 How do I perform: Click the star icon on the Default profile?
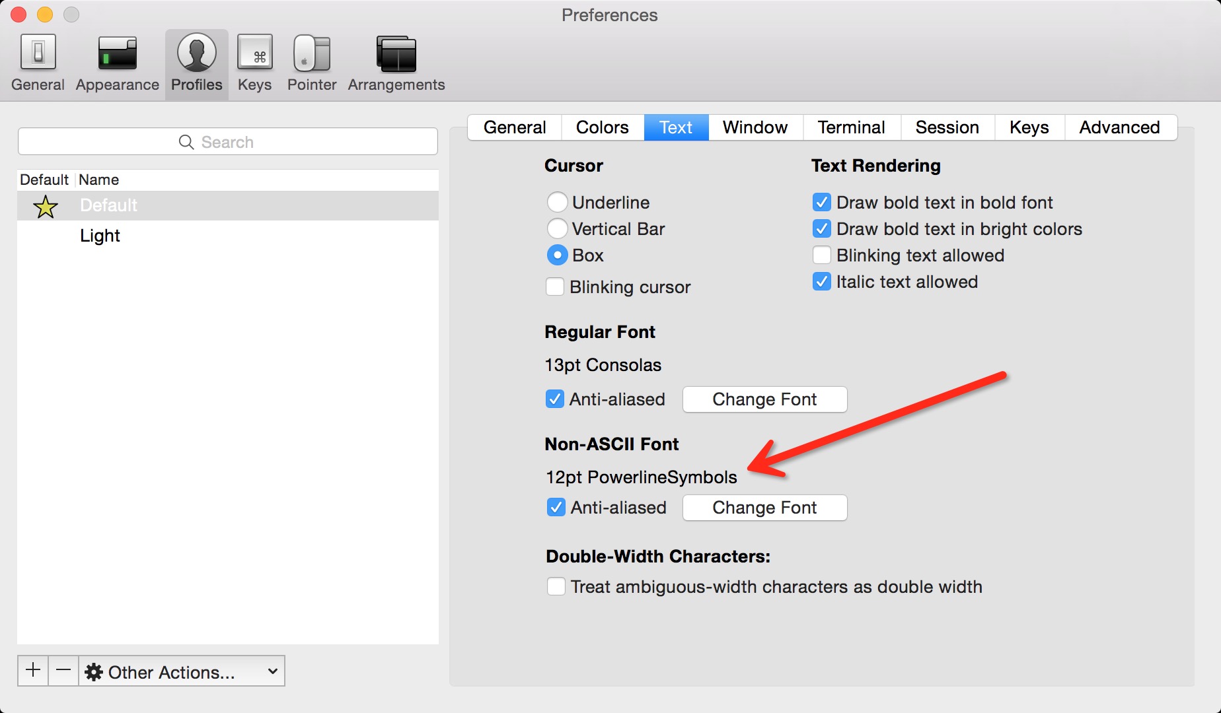45,205
